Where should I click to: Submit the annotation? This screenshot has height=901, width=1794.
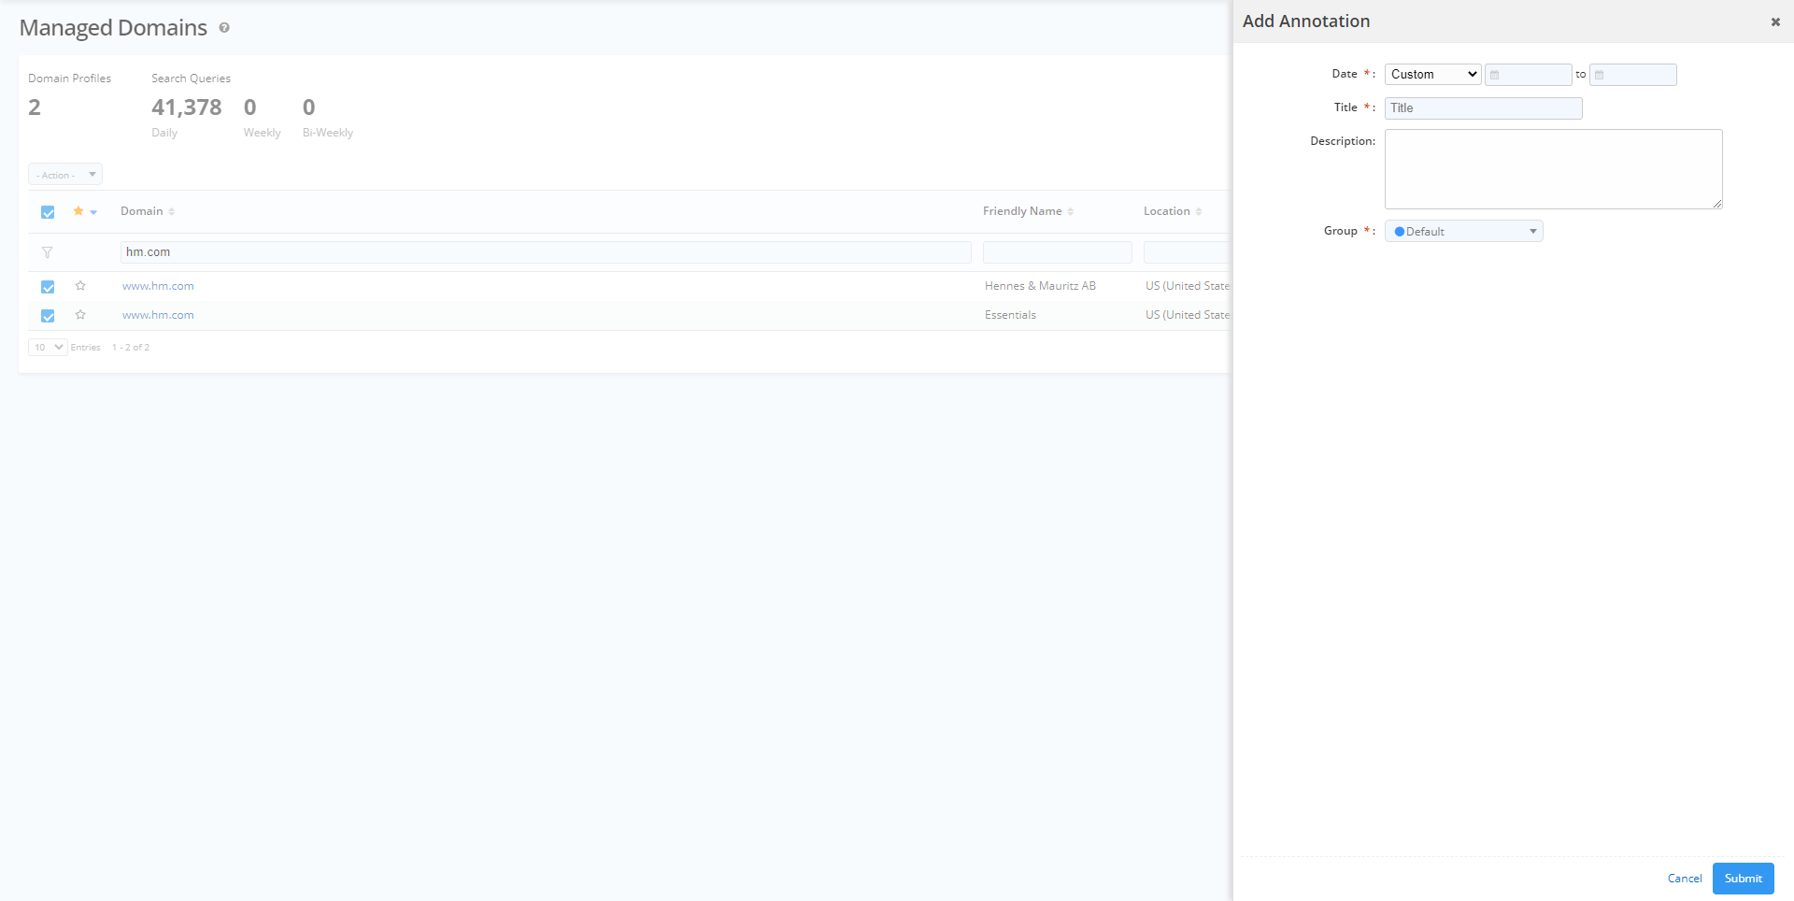pos(1743,879)
